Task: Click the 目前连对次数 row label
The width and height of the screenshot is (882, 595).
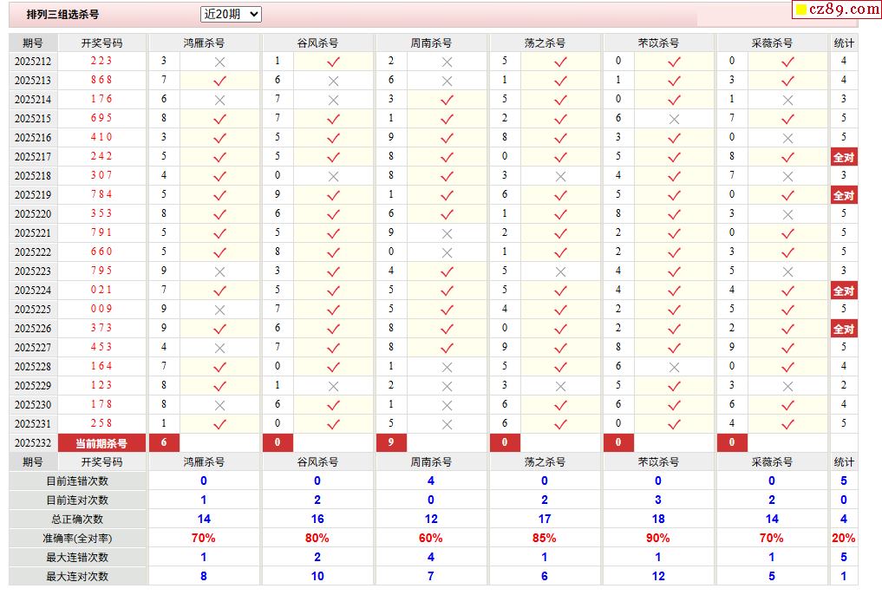Action: 77,500
